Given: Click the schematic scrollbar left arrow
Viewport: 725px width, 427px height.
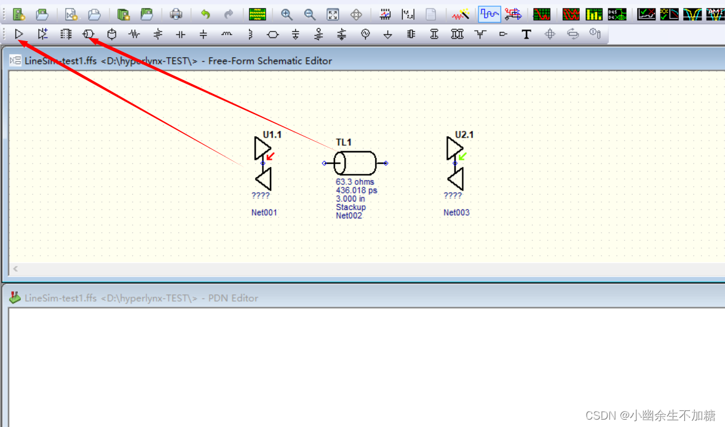Looking at the screenshot, I should [x=15, y=268].
